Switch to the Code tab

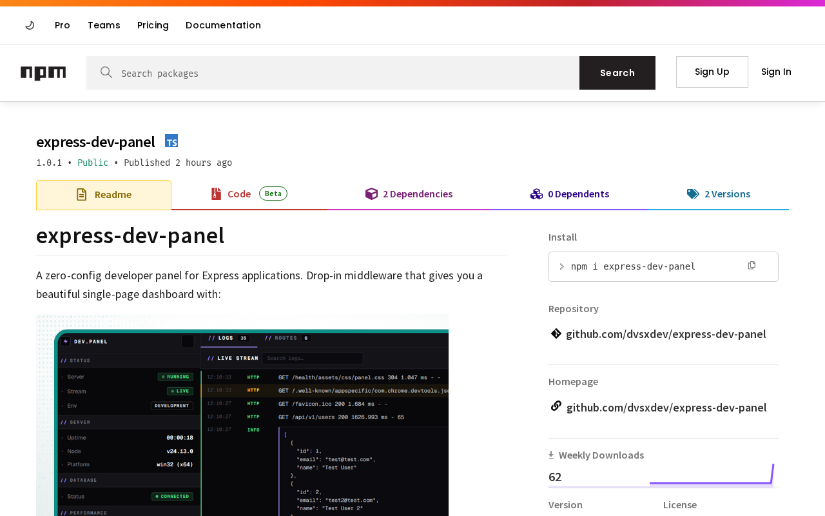[249, 194]
